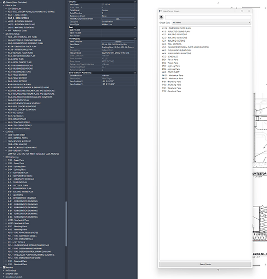Click the Sheets node icon in the browser
Viewport: 267px width, 279px height.
click(4, 2)
